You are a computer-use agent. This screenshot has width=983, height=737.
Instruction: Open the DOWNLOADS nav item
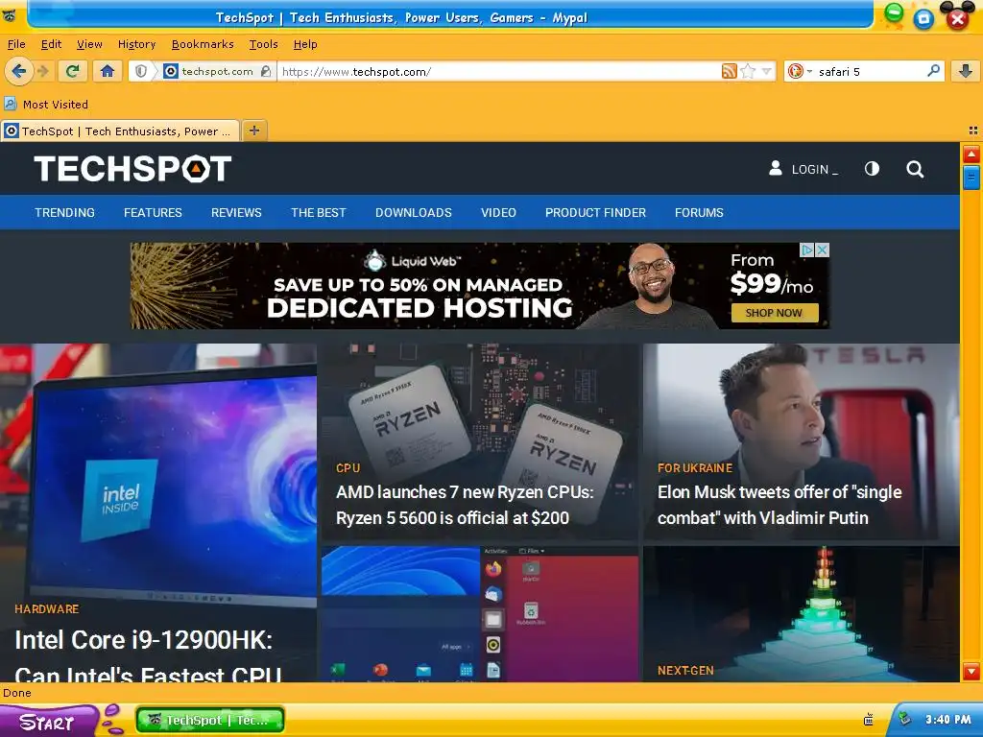coord(414,212)
